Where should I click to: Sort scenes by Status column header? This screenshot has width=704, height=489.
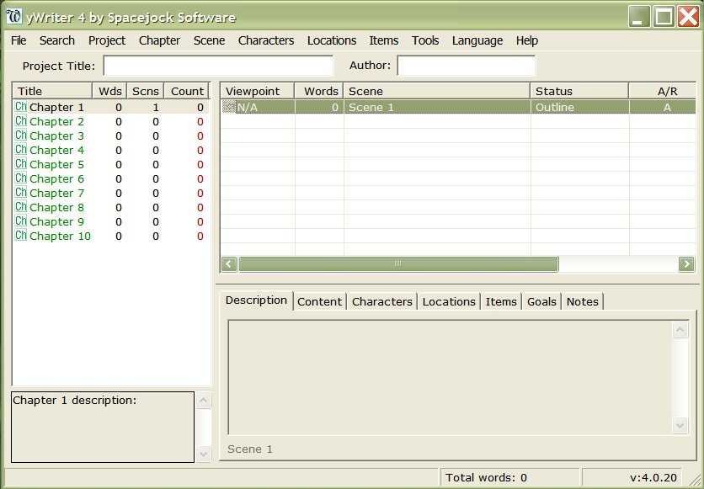(579, 91)
